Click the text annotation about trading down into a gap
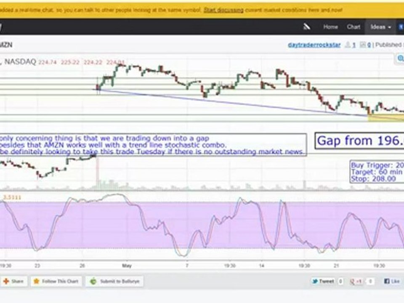Image resolution: width=404 pixels, height=303 pixels. [x=153, y=144]
